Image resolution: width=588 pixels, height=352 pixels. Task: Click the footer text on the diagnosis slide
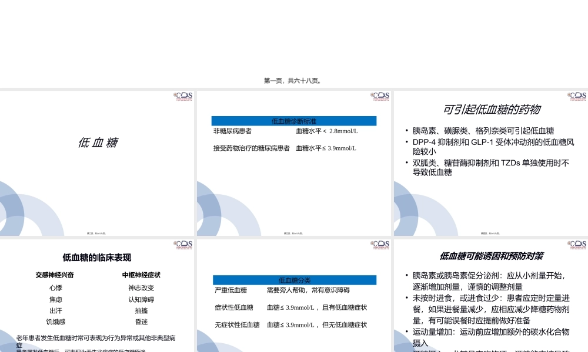[294, 232]
